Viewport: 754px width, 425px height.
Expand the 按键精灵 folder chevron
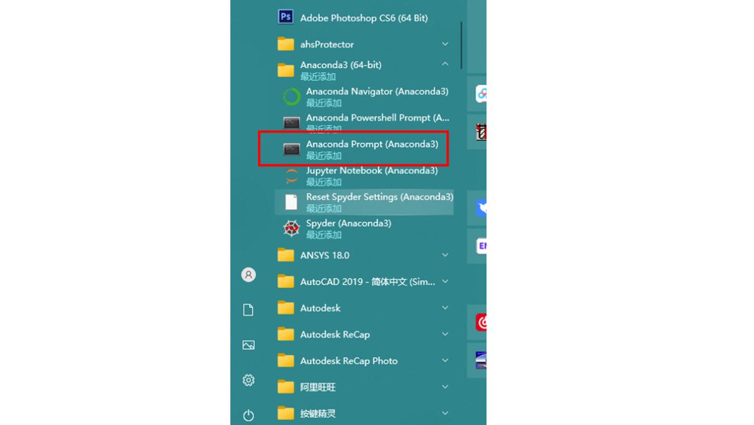(x=445, y=413)
